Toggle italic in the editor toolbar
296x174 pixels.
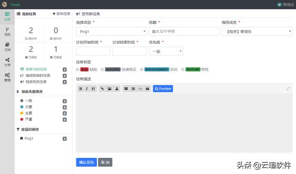pos(86,89)
